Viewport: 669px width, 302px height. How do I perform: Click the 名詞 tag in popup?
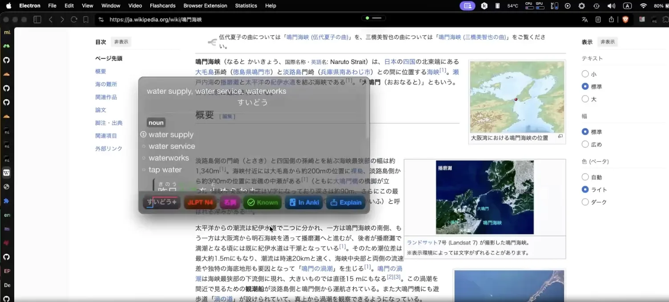pos(230,203)
